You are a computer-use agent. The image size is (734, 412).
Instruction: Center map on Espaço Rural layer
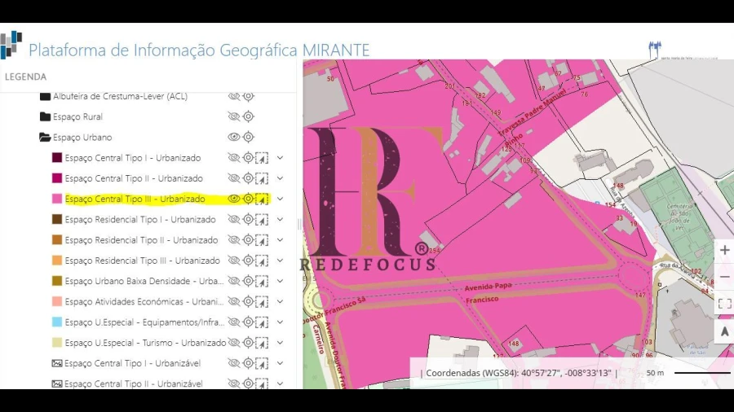(249, 117)
